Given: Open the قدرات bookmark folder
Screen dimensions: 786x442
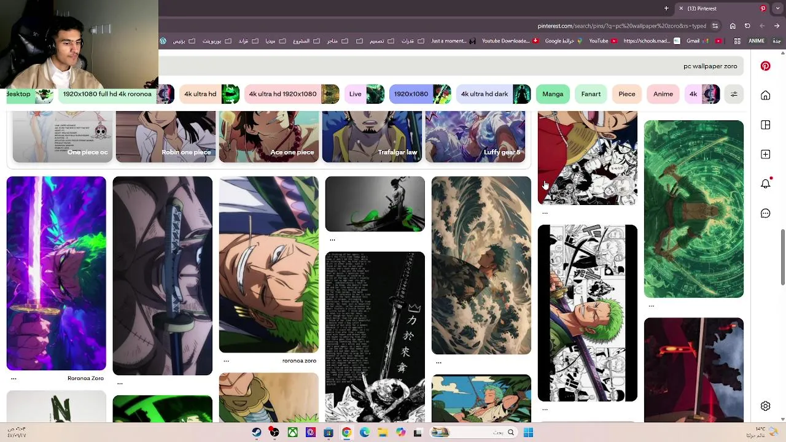Looking at the screenshot, I should point(412,41).
